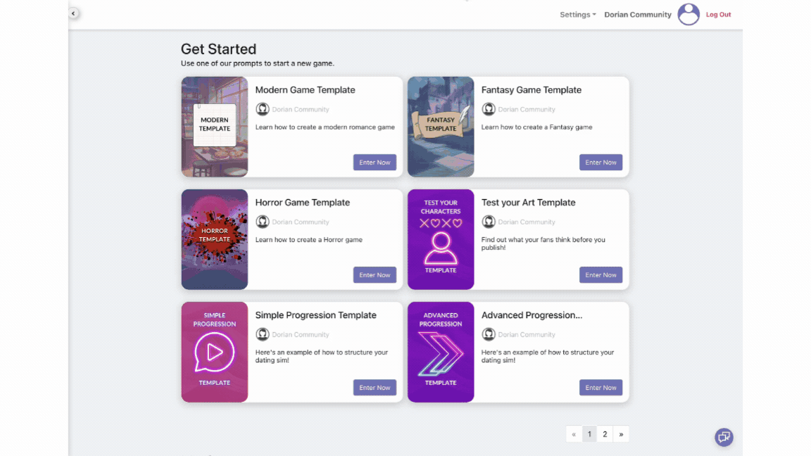Click Dorian Community avatar on Simple Progression card
Screen dimensions: 811x456
262,334
